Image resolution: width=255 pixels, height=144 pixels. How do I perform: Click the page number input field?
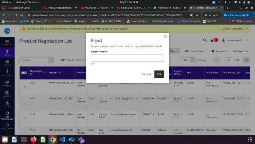pos(228,60)
